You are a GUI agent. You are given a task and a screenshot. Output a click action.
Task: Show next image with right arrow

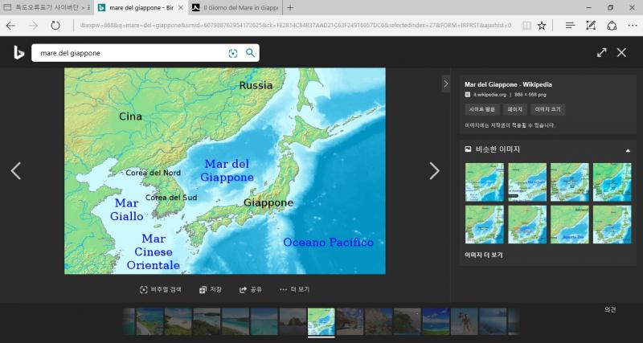tap(434, 170)
